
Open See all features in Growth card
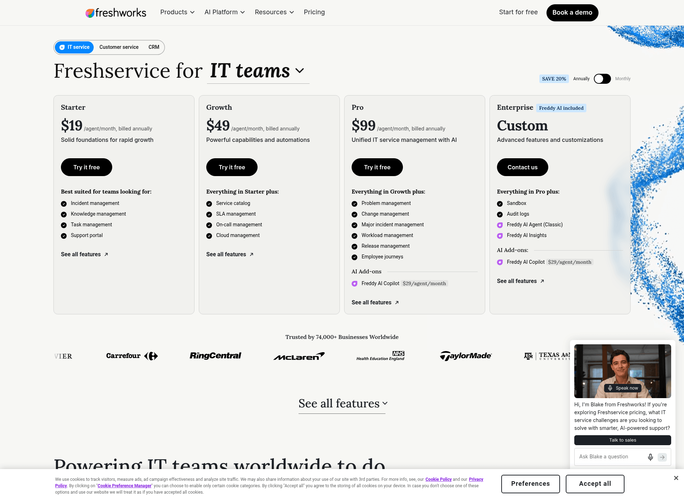(230, 254)
